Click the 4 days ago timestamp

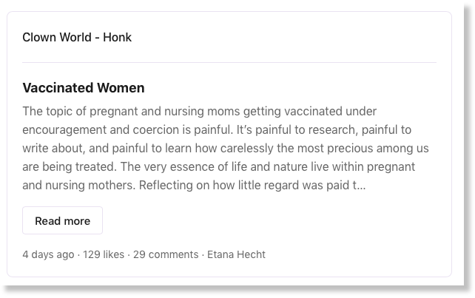pyautogui.click(x=48, y=254)
